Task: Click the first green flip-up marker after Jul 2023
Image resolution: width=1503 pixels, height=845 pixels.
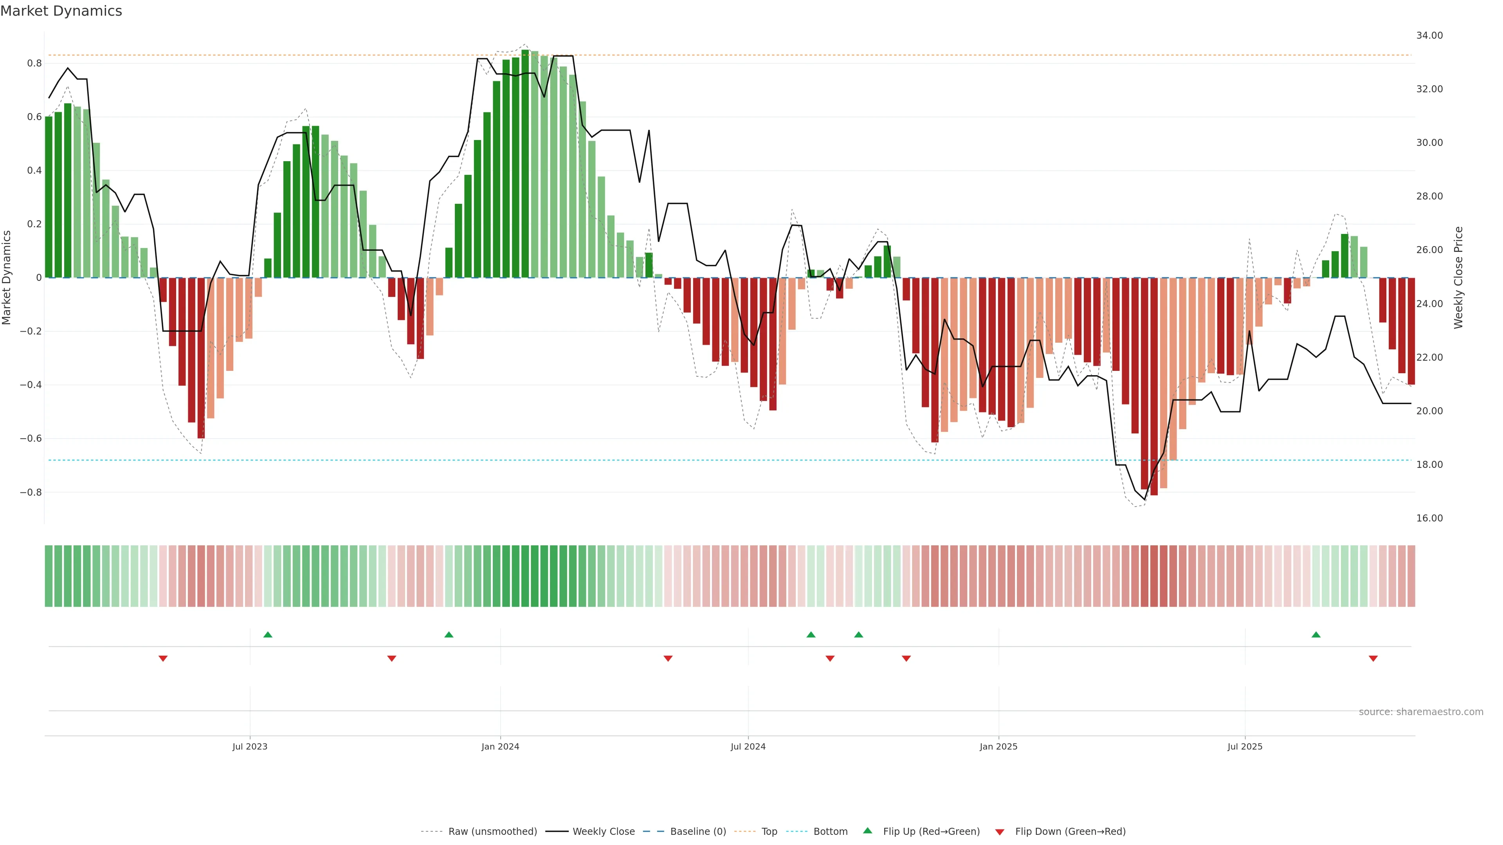Action: (x=268, y=635)
